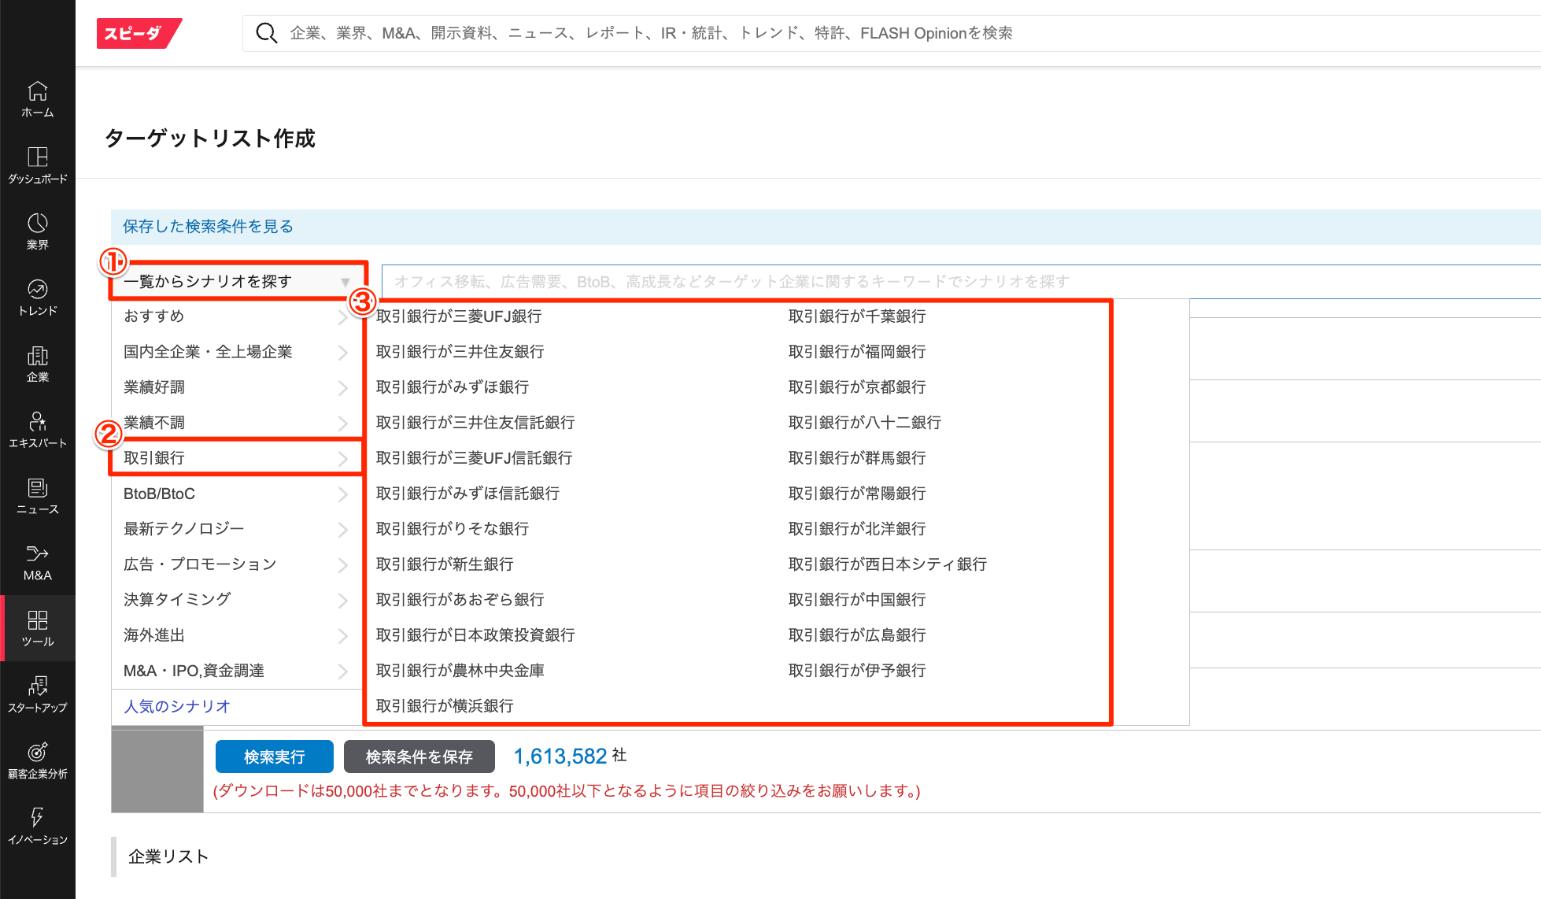
Task: Click the search magnifier icon
Action: click(267, 33)
